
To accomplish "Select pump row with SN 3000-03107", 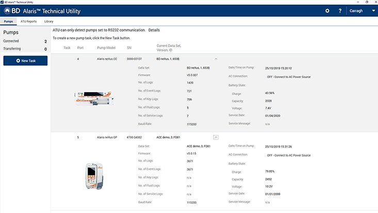I will point(134,59).
